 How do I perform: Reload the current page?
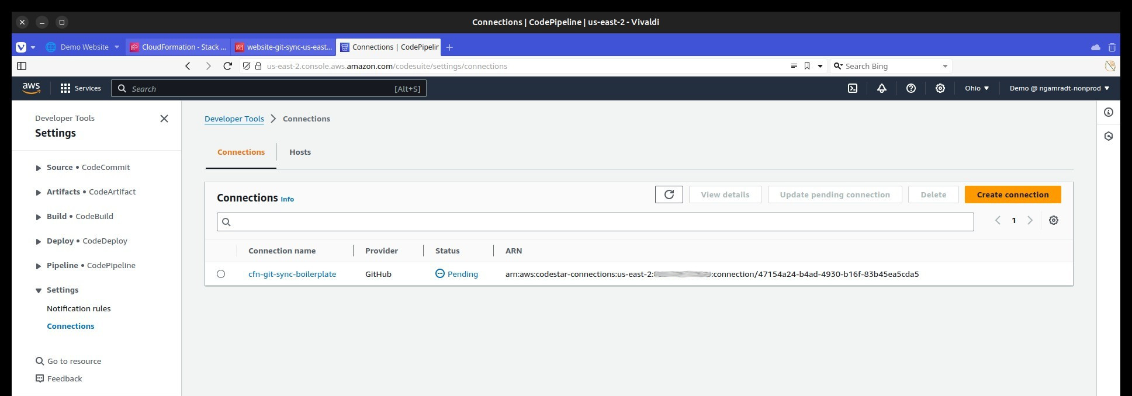[x=228, y=66]
